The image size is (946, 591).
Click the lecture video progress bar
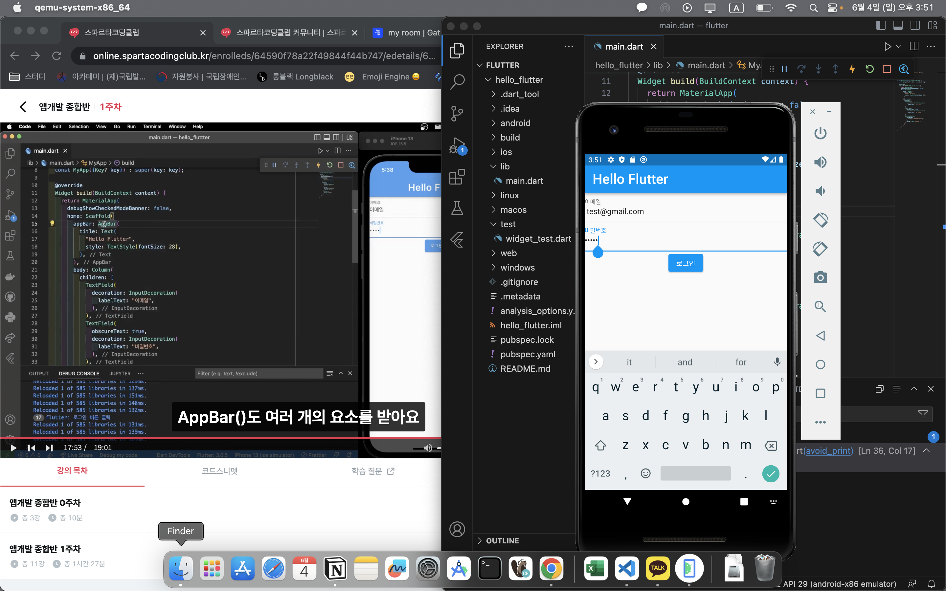pos(220,438)
